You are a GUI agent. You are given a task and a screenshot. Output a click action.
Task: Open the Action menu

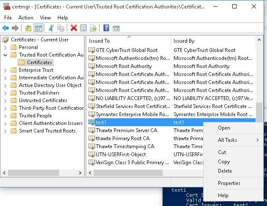coord(26,18)
